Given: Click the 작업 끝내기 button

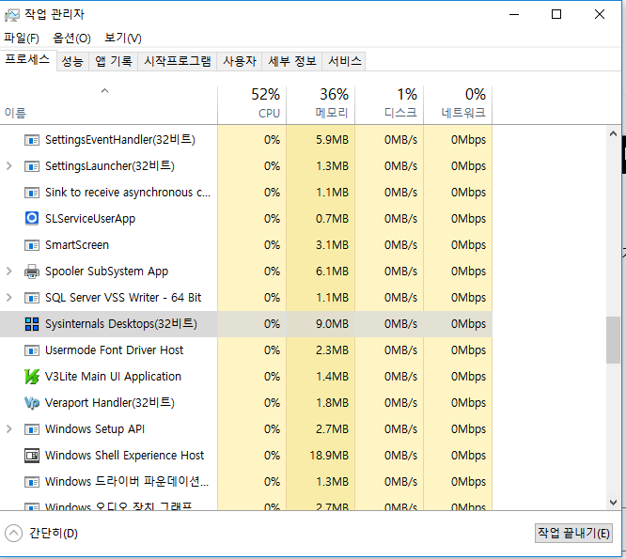Looking at the screenshot, I should (573, 533).
